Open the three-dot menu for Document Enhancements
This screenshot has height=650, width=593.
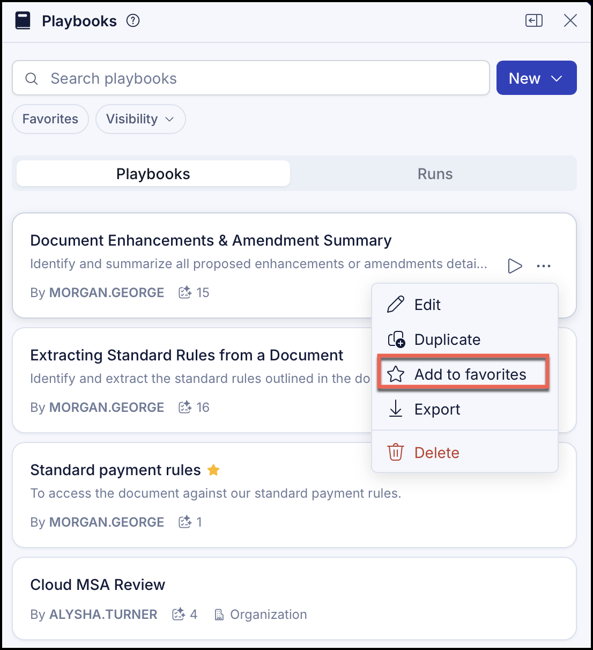pyautogui.click(x=544, y=265)
